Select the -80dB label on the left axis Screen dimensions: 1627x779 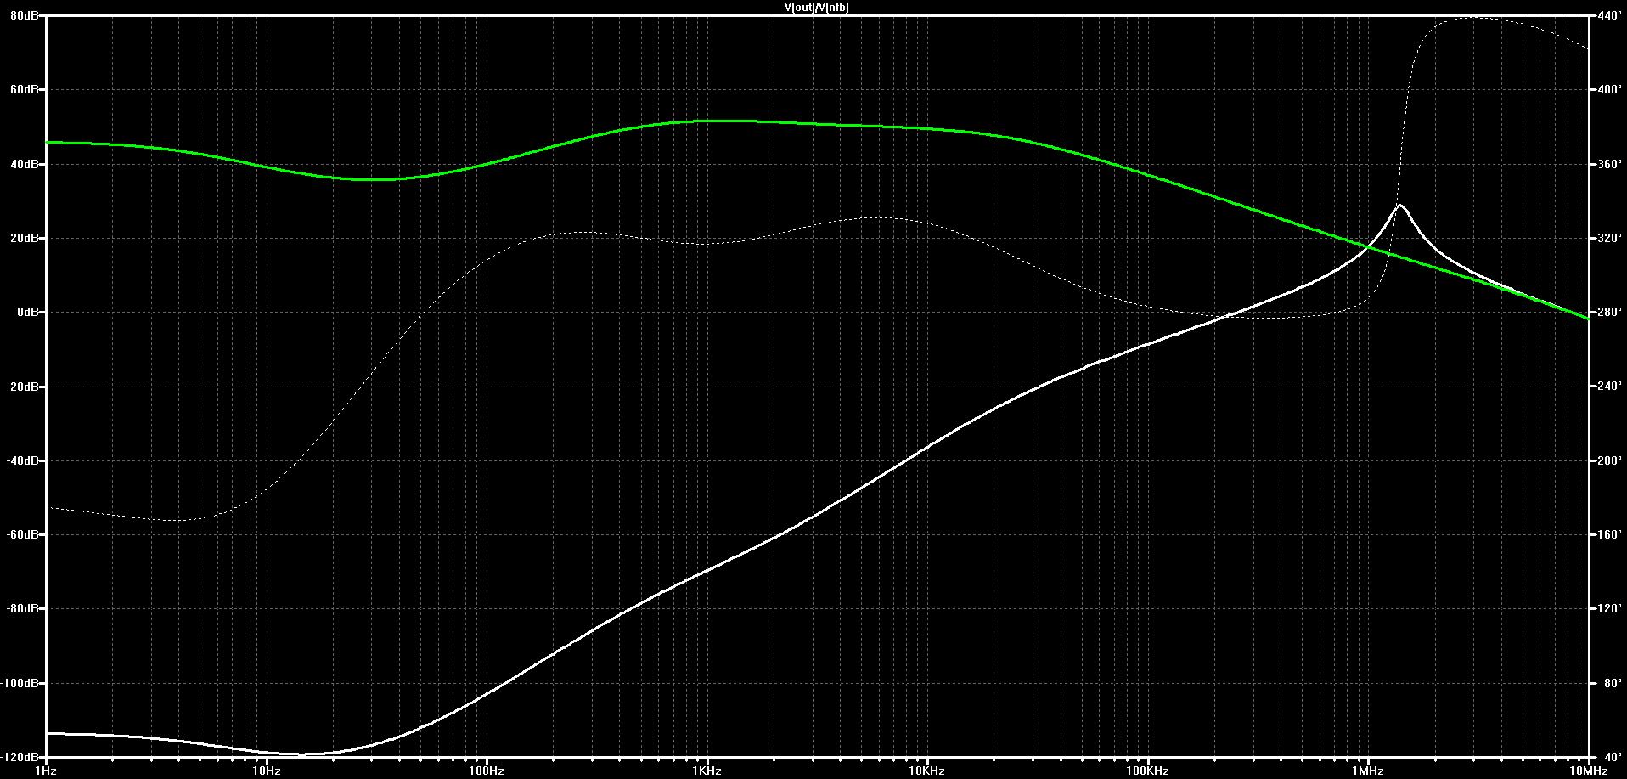pos(24,609)
